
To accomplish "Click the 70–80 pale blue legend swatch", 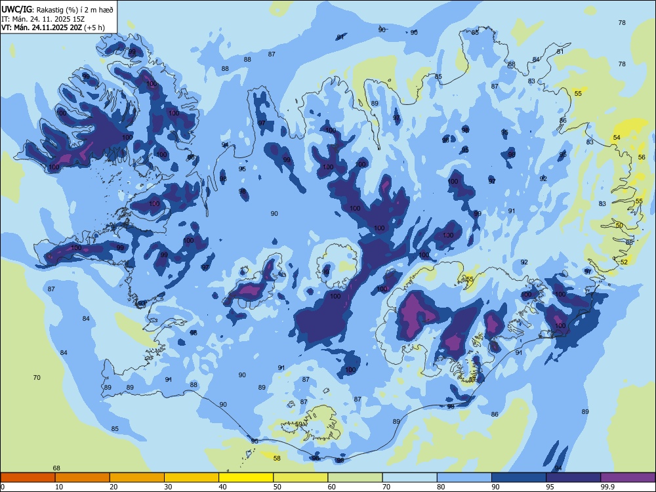I will [409, 478].
